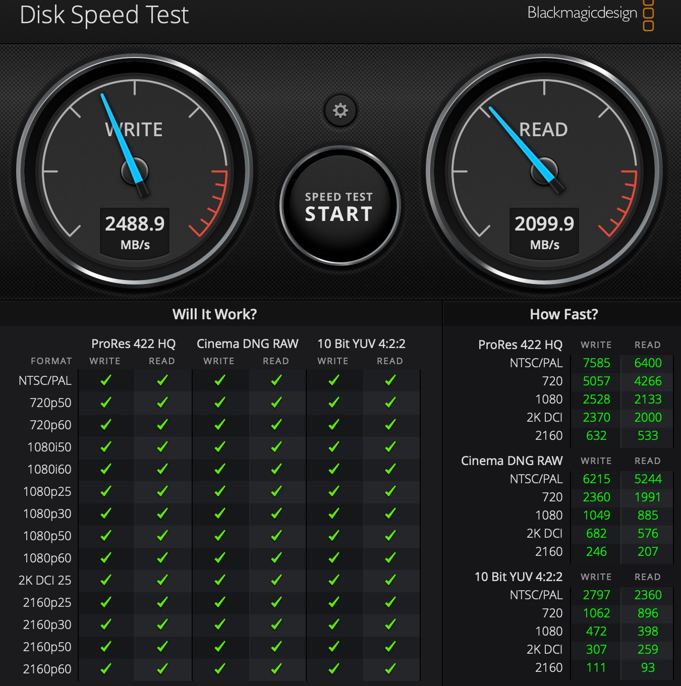Click 10 Bit YUV write checkmark for 2K DCI 25
681x686 pixels.
pyautogui.click(x=334, y=580)
